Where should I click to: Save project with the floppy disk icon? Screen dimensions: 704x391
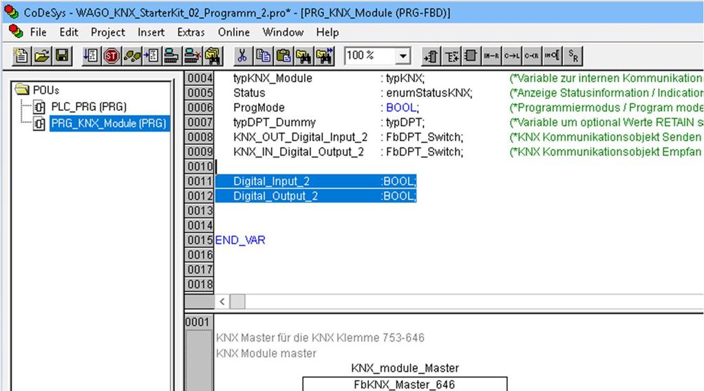(x=63, y=56)
